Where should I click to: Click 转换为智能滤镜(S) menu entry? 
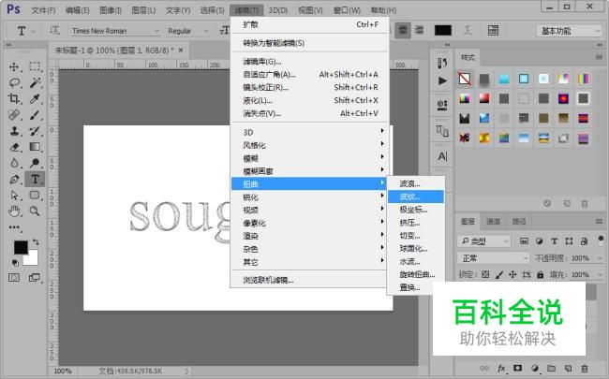click(x=309, y=43)
